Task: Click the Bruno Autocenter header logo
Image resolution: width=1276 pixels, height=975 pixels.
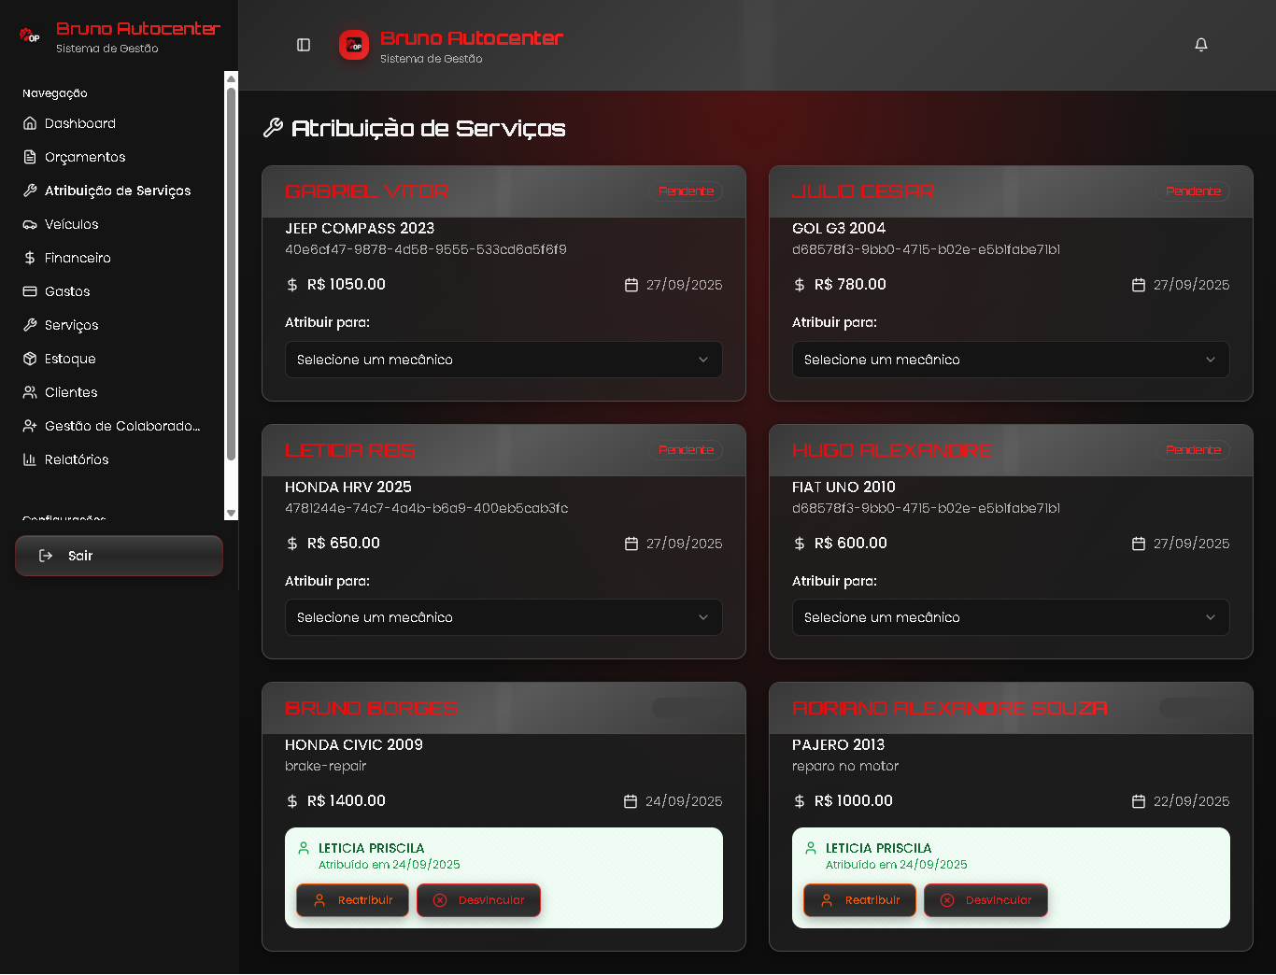Action: click(x=354, y=45)
